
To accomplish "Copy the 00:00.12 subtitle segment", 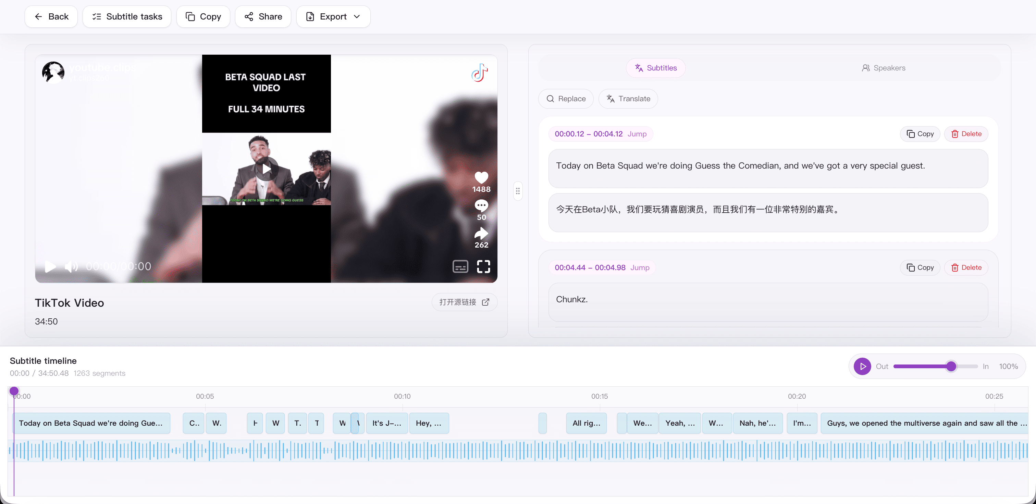I will tap(920, 134).
